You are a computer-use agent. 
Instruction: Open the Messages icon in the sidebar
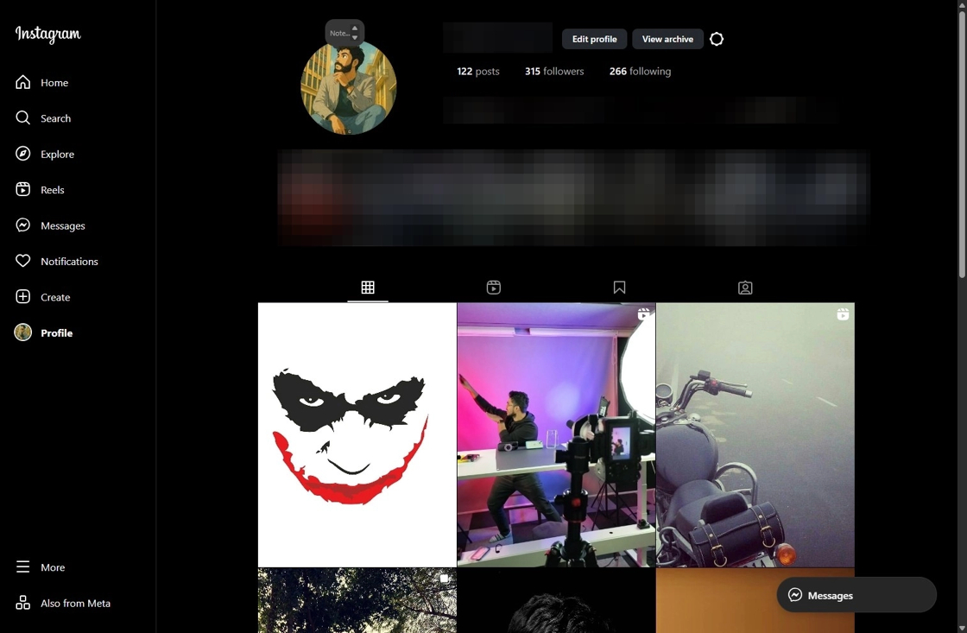[22, 225]
